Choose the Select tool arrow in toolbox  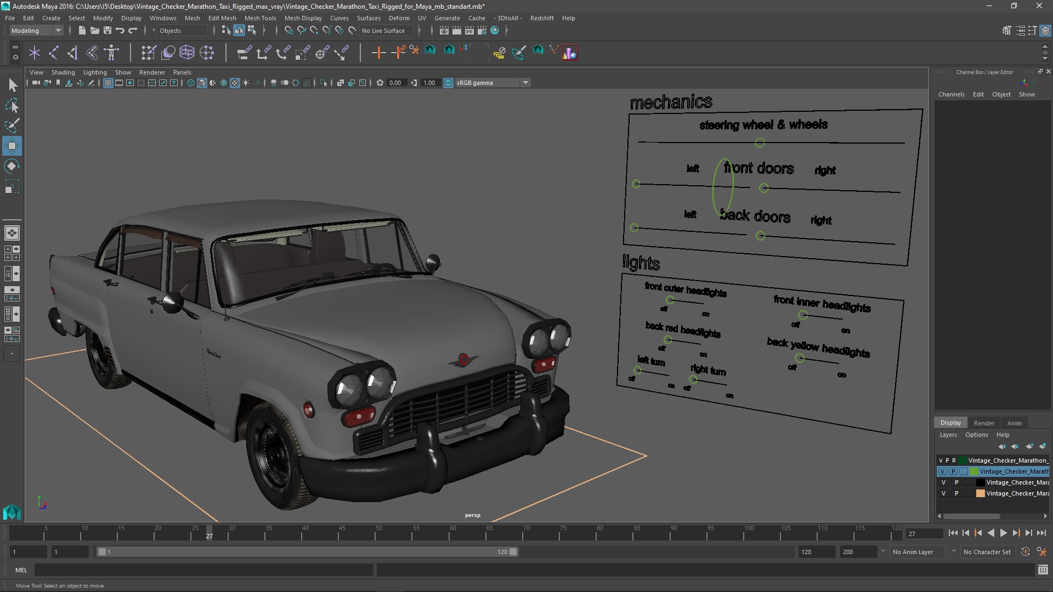[12, 85]
